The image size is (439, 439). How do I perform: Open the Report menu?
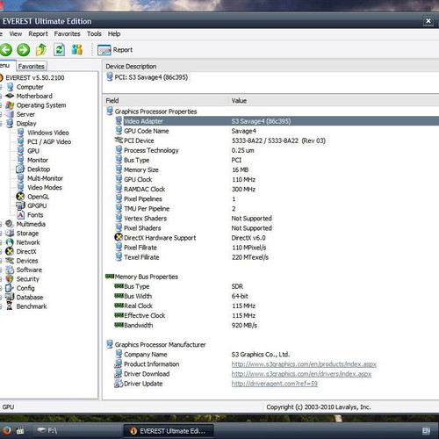pyautogui.click(x=38, y=34)
